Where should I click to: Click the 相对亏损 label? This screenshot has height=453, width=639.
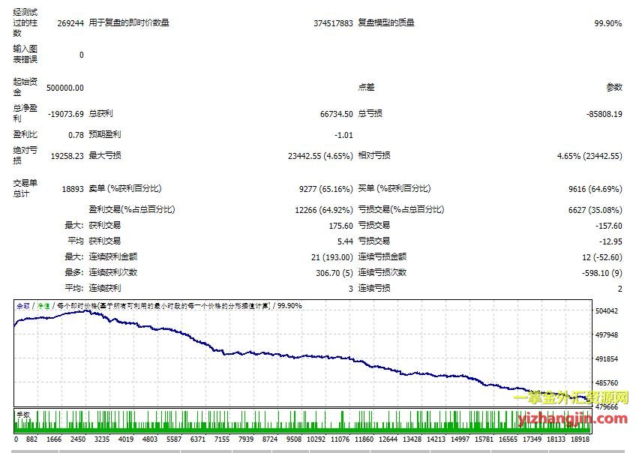(374, 155)
